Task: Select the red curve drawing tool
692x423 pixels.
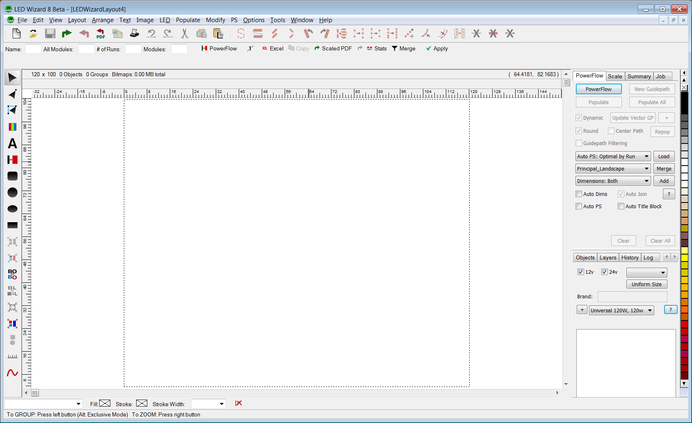Action: (12, 373)
